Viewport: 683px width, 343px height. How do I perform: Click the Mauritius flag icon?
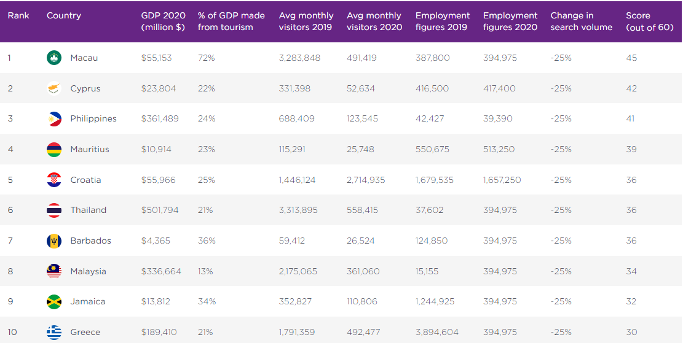click(x=54, y=149)
